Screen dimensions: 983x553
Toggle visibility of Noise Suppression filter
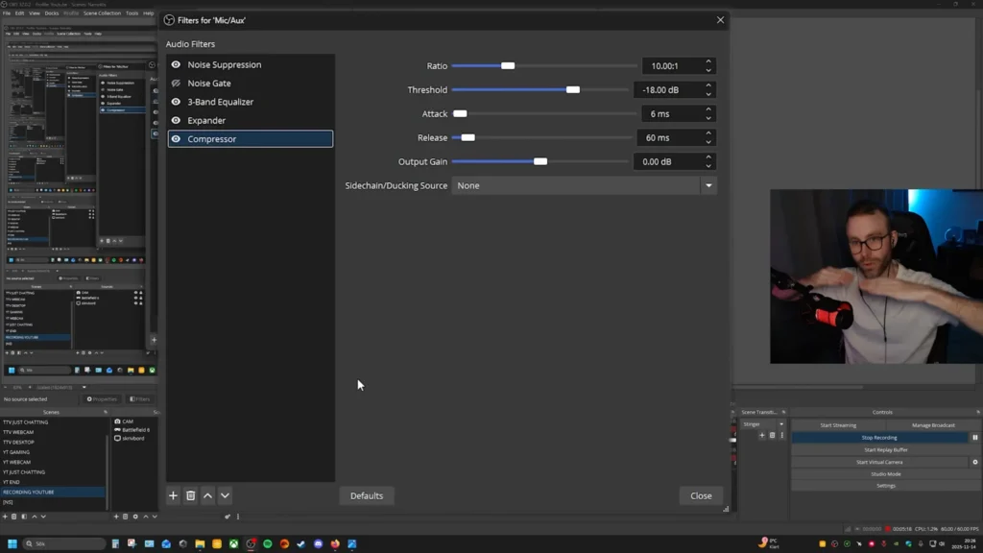tap(176, 64)
